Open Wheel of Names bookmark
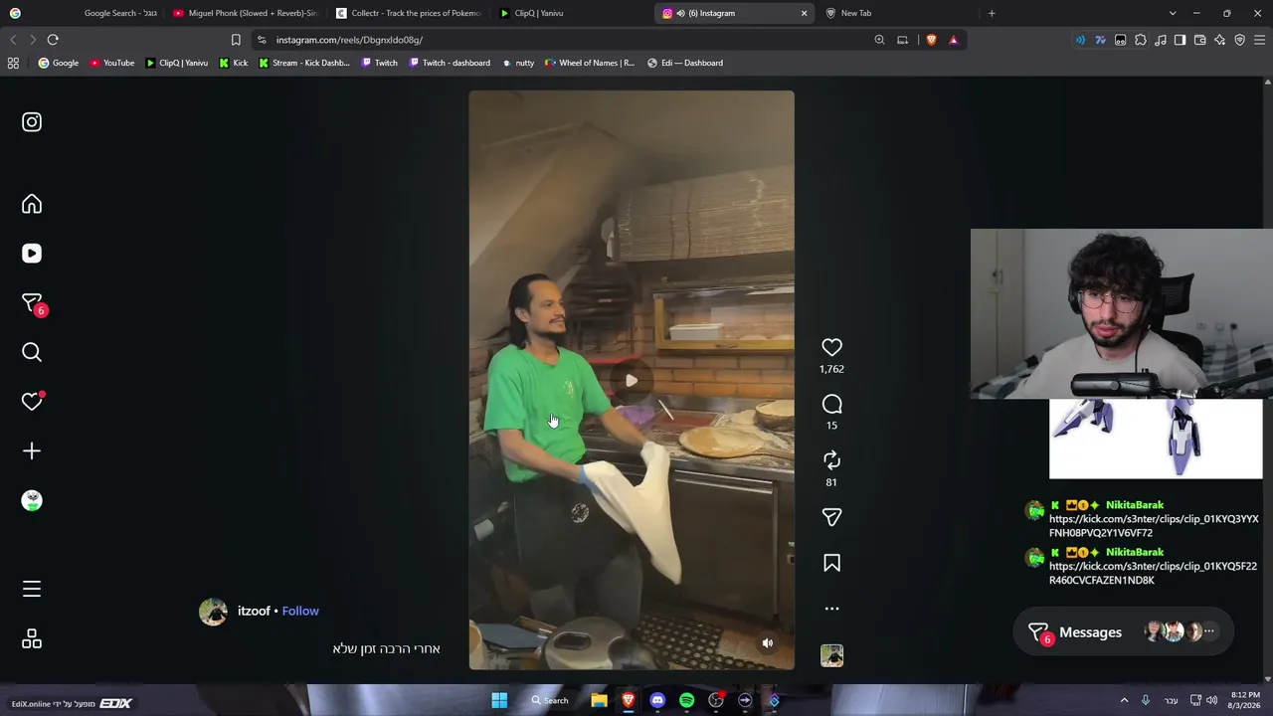1273x716 pixels. point(590,63)
